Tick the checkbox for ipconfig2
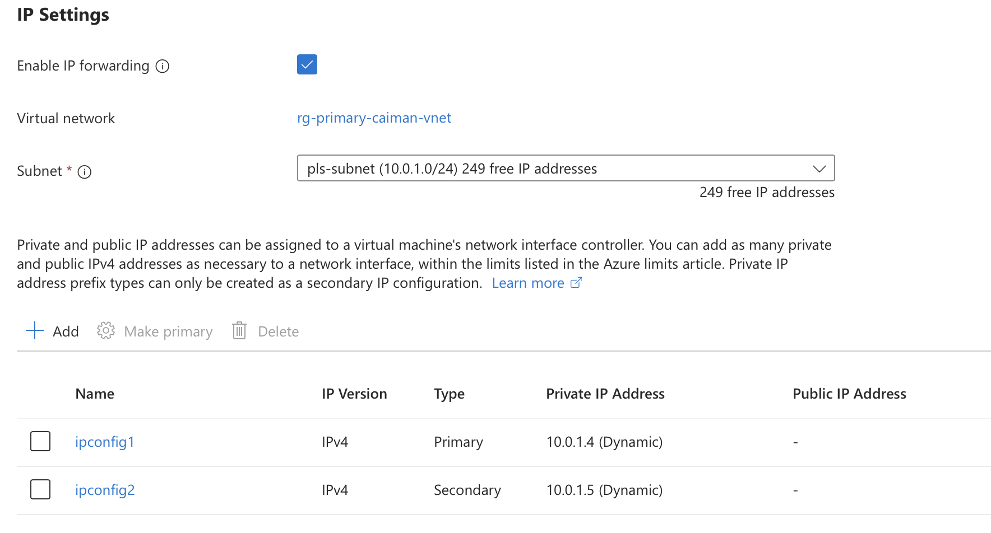The width and height of the screenshot is (991, 533). pyautogui.click(x=40, y=489)
